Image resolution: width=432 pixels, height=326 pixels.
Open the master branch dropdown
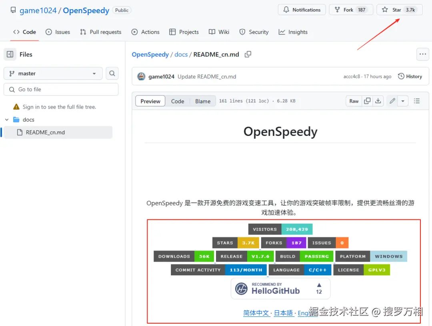[x=53, y=74]
